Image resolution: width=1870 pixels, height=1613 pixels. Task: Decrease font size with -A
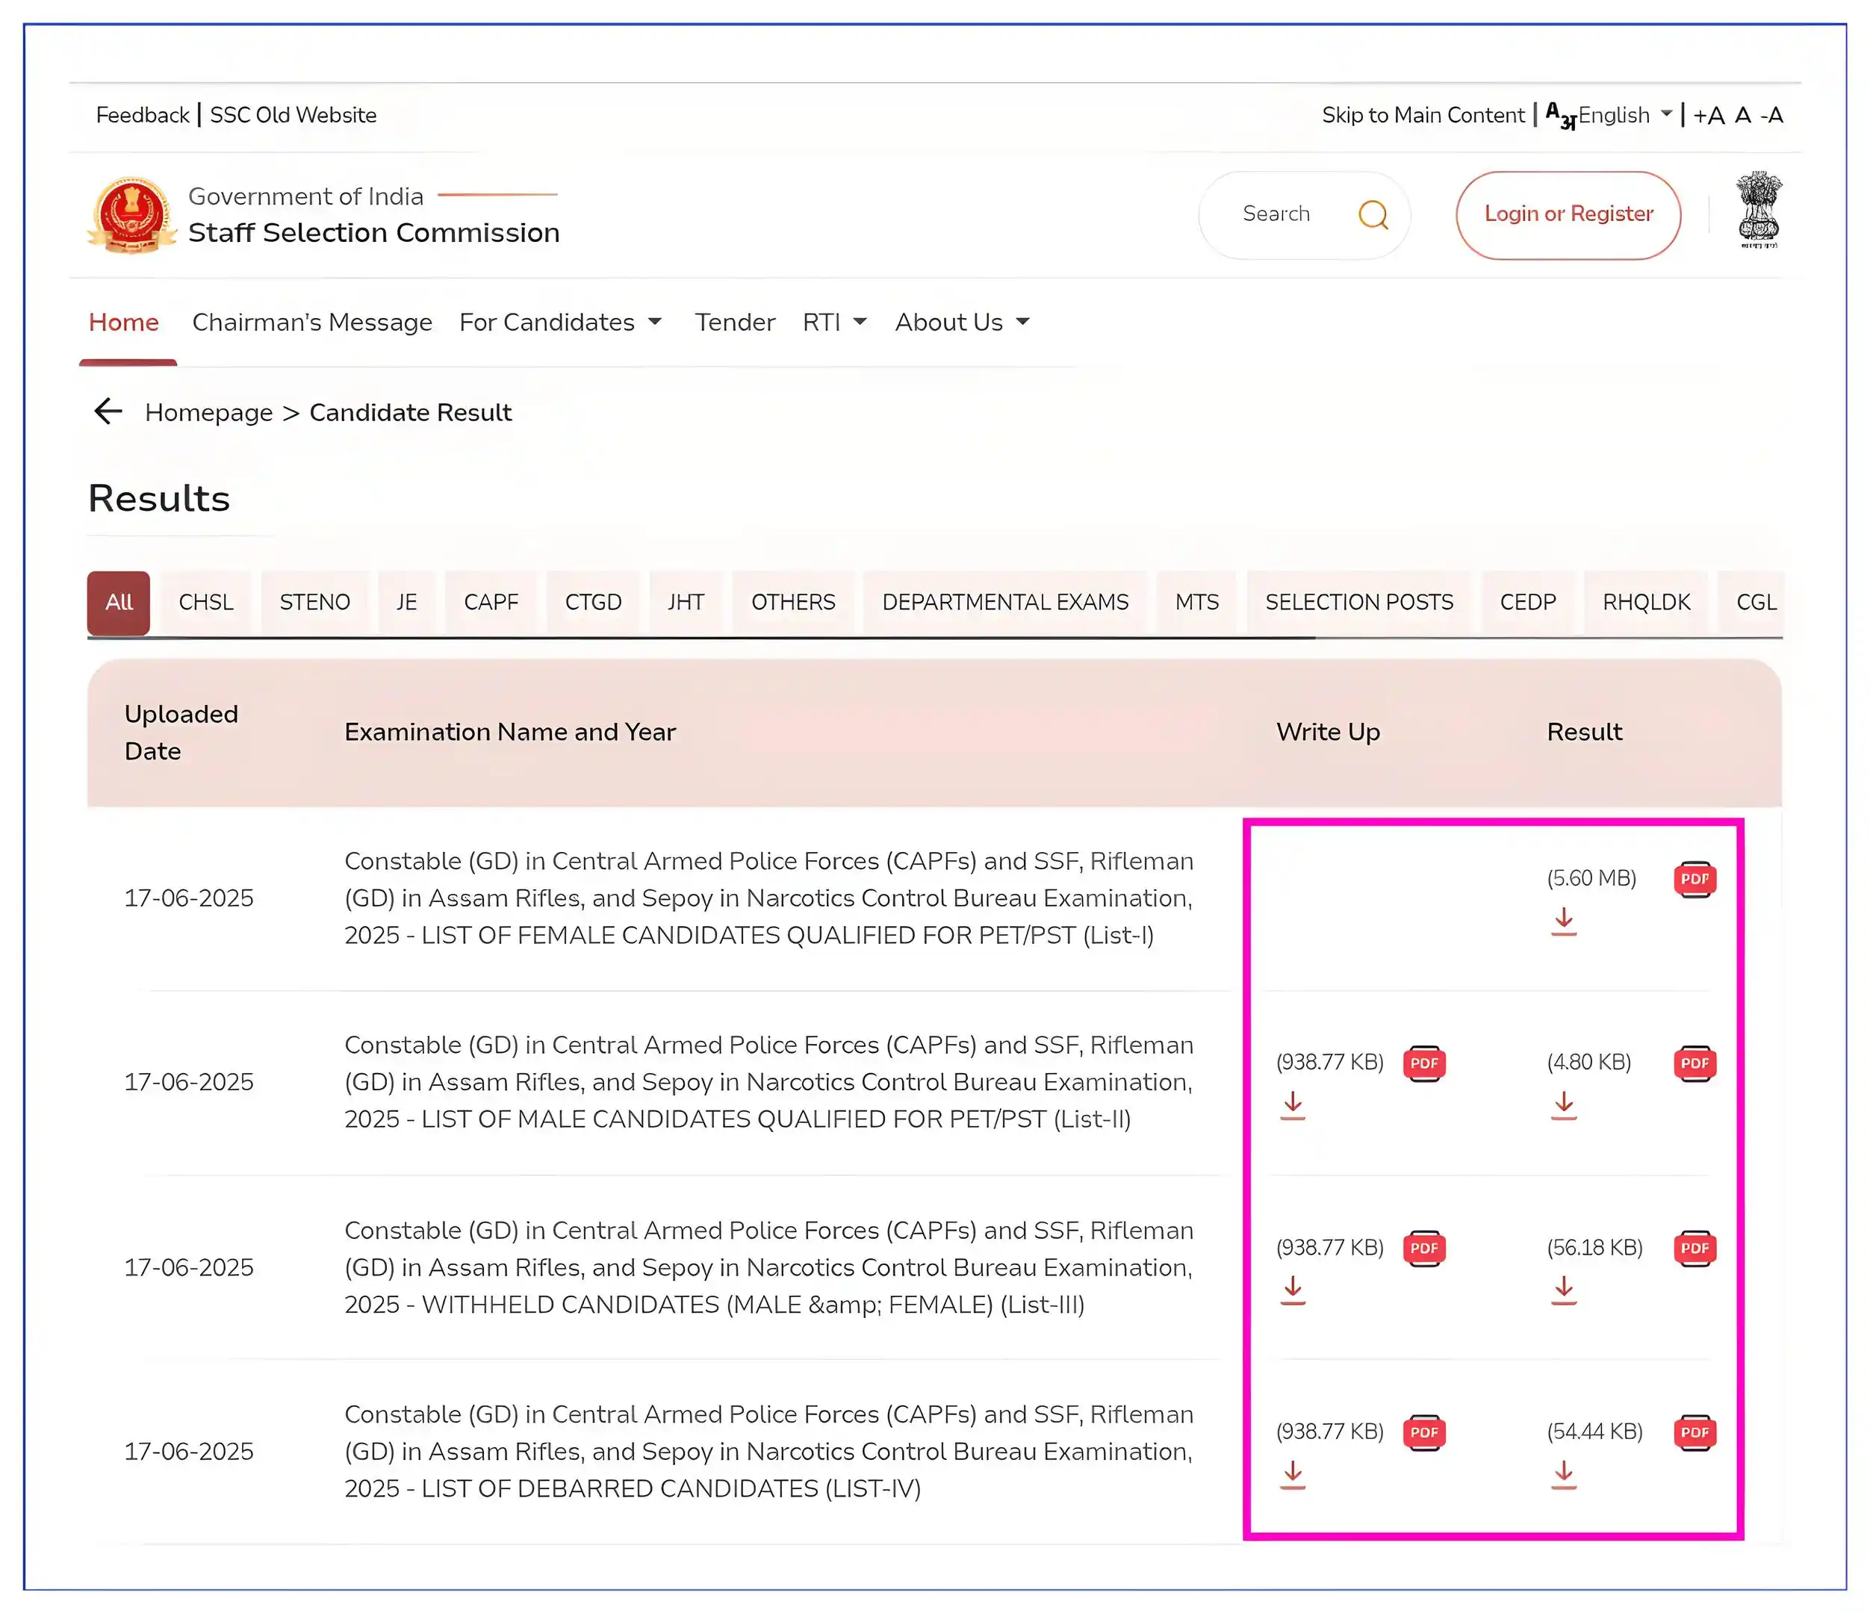[1771, 116]
